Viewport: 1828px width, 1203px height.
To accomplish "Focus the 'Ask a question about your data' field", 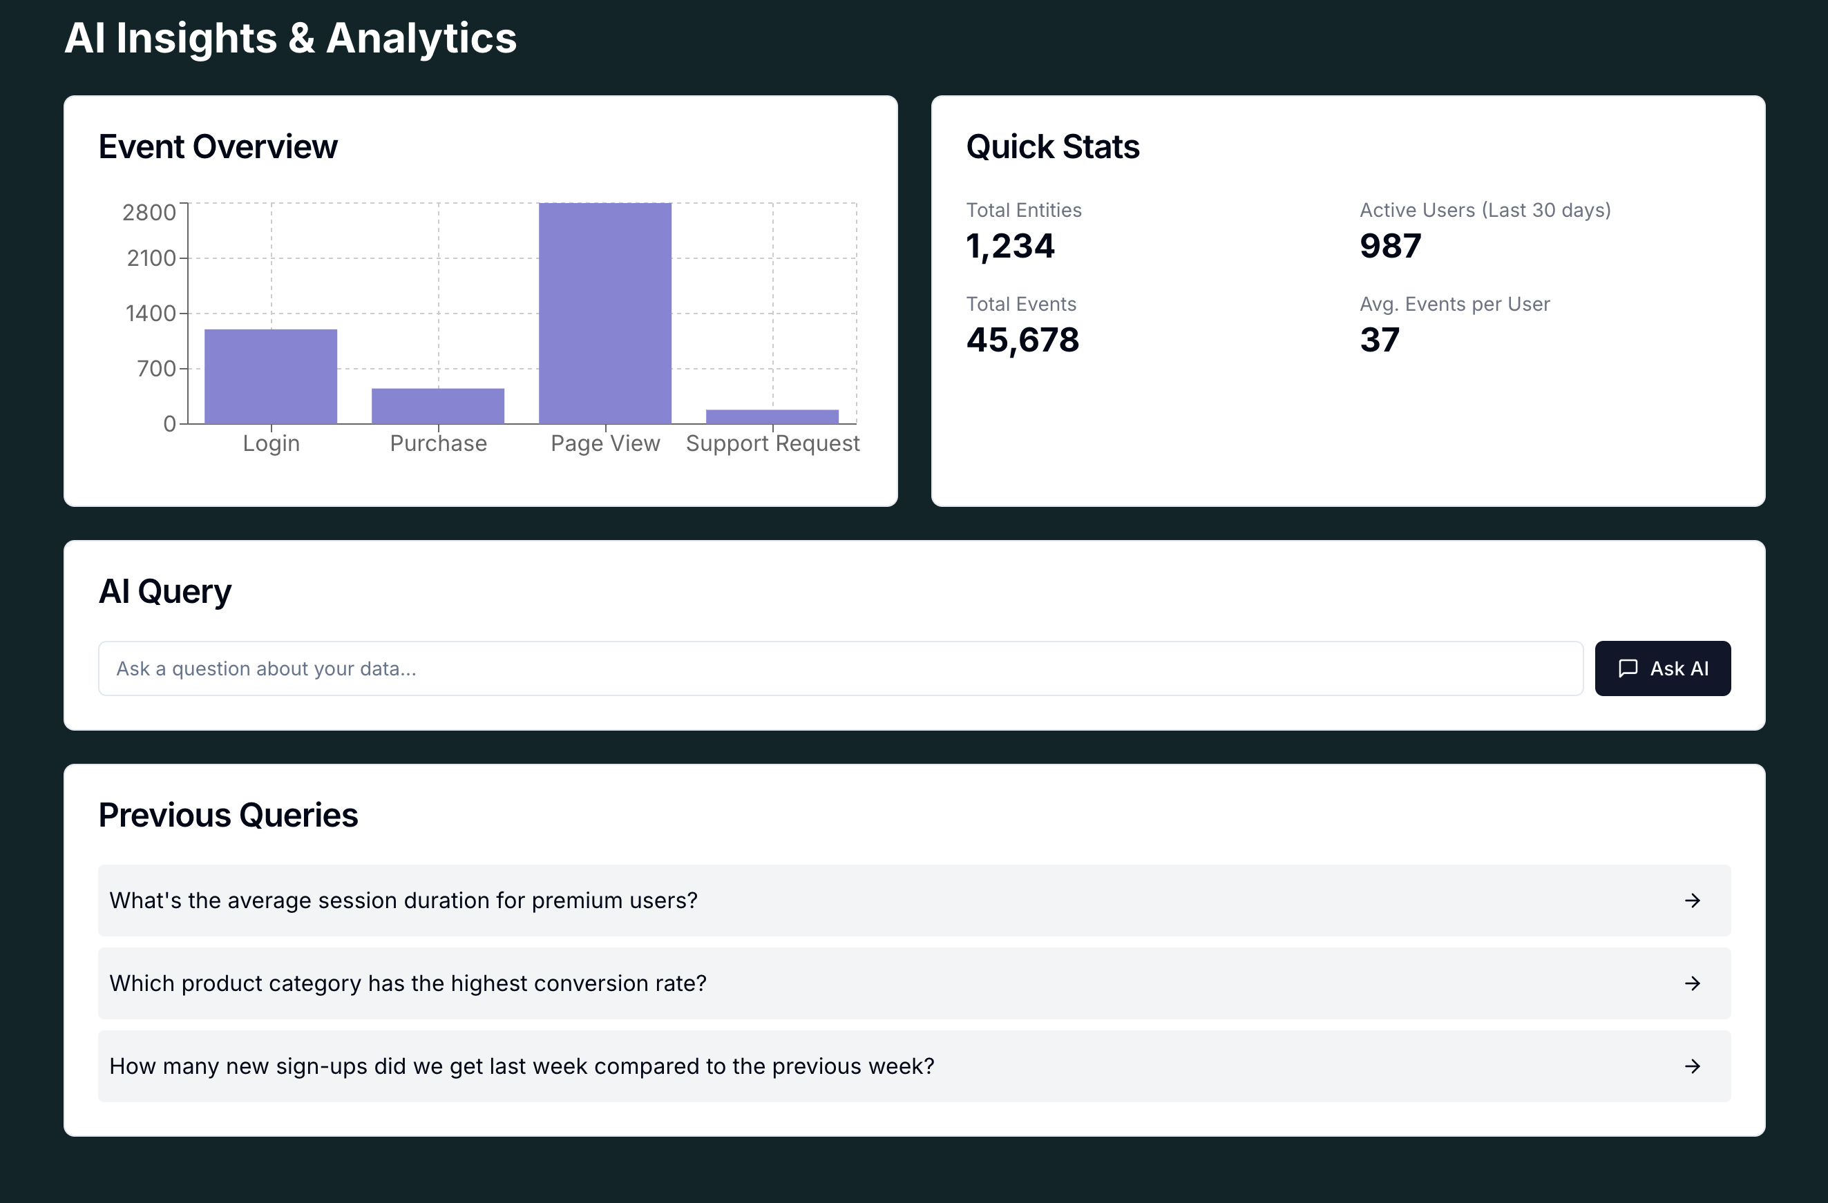I will pos(839,668).
